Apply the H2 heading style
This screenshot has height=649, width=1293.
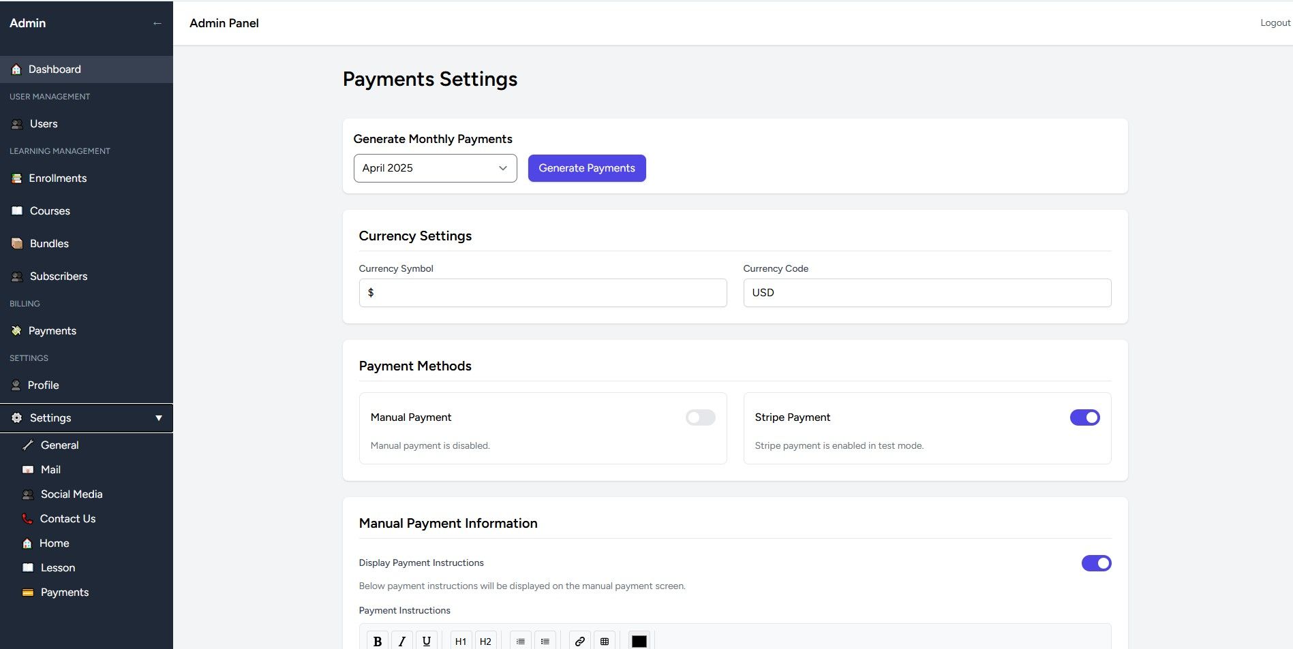(x=485, y=641)
